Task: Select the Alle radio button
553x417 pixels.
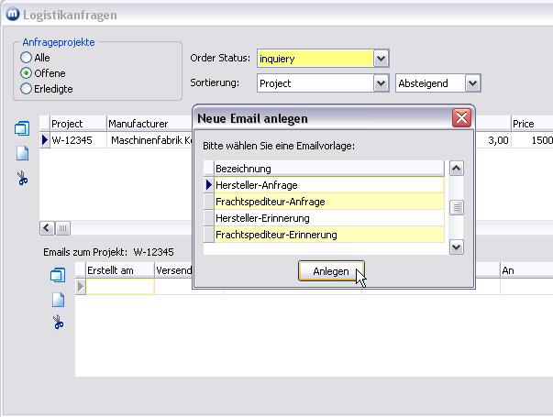Action: 27,58
